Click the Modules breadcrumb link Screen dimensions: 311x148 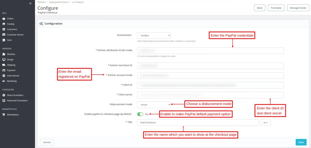click(x=41, y=2)
